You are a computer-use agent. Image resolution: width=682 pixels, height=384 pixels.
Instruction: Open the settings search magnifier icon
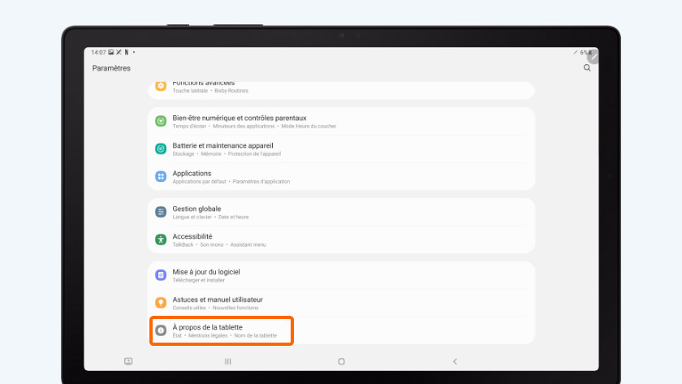[587, 68]
